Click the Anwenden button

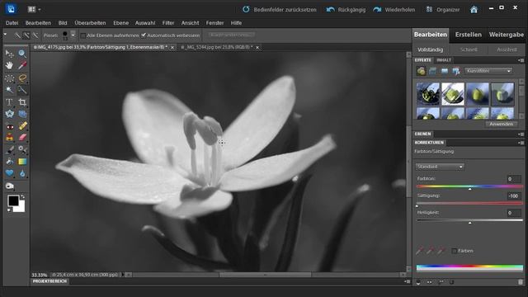[501, 124]
